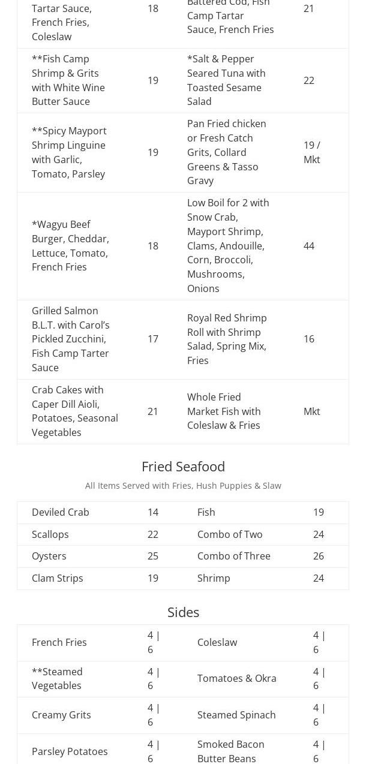
Task: Click the Whole Fried Market Fish item
Action: [x=224, y=411]
